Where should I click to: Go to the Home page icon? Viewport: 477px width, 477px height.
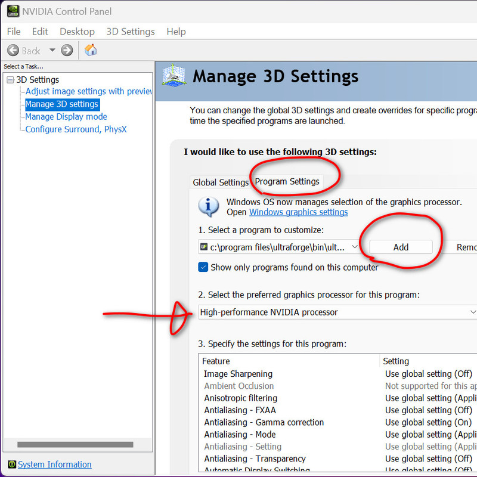click(x=91, y=50)
